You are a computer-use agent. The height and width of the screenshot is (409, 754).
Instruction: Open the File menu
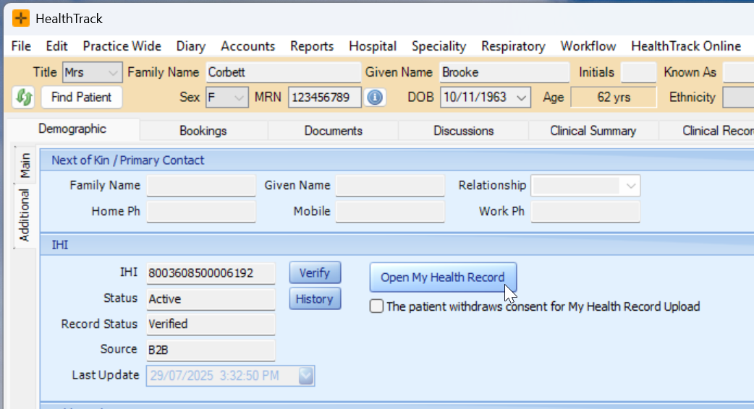click(21, 46)
